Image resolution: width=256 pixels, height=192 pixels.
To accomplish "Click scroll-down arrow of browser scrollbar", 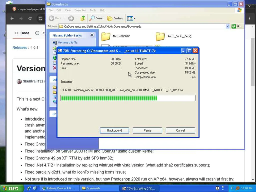I will [x=253, y=180].
